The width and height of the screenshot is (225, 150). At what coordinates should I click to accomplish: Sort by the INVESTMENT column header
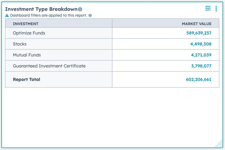tap(26, 24)
